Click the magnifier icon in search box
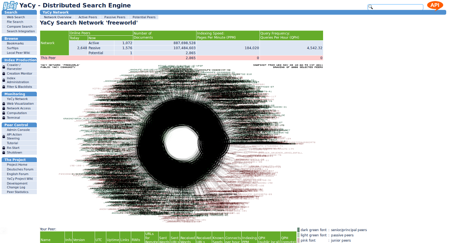The height and width of the screenshot is (243, 449). click(x=370, y=7)
